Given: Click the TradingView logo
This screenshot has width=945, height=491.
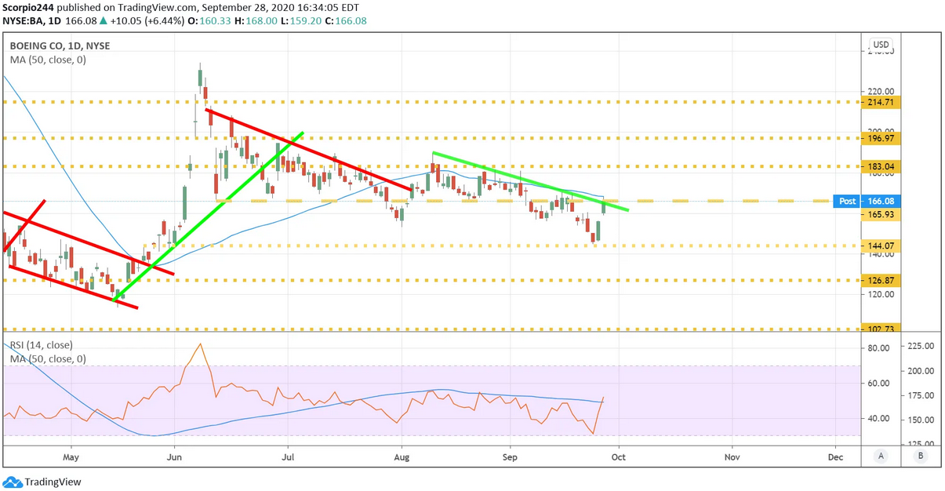Looking at the screenshot, I should (42, 482).
